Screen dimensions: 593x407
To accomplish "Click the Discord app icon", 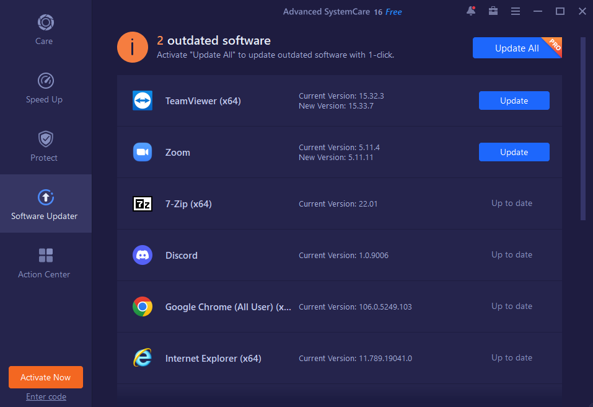I will 143,255.
